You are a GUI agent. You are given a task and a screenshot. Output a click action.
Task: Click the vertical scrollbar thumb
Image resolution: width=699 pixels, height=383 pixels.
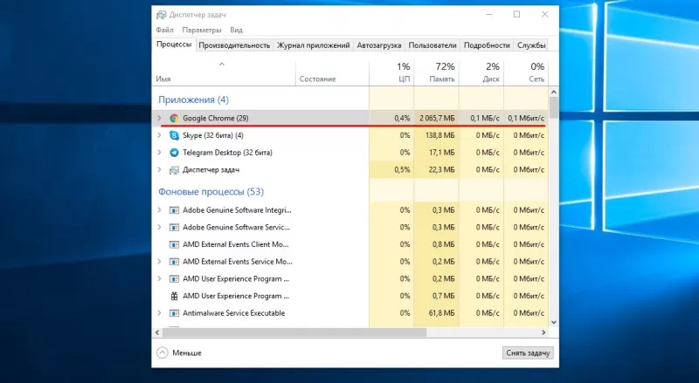click(554, 108)
